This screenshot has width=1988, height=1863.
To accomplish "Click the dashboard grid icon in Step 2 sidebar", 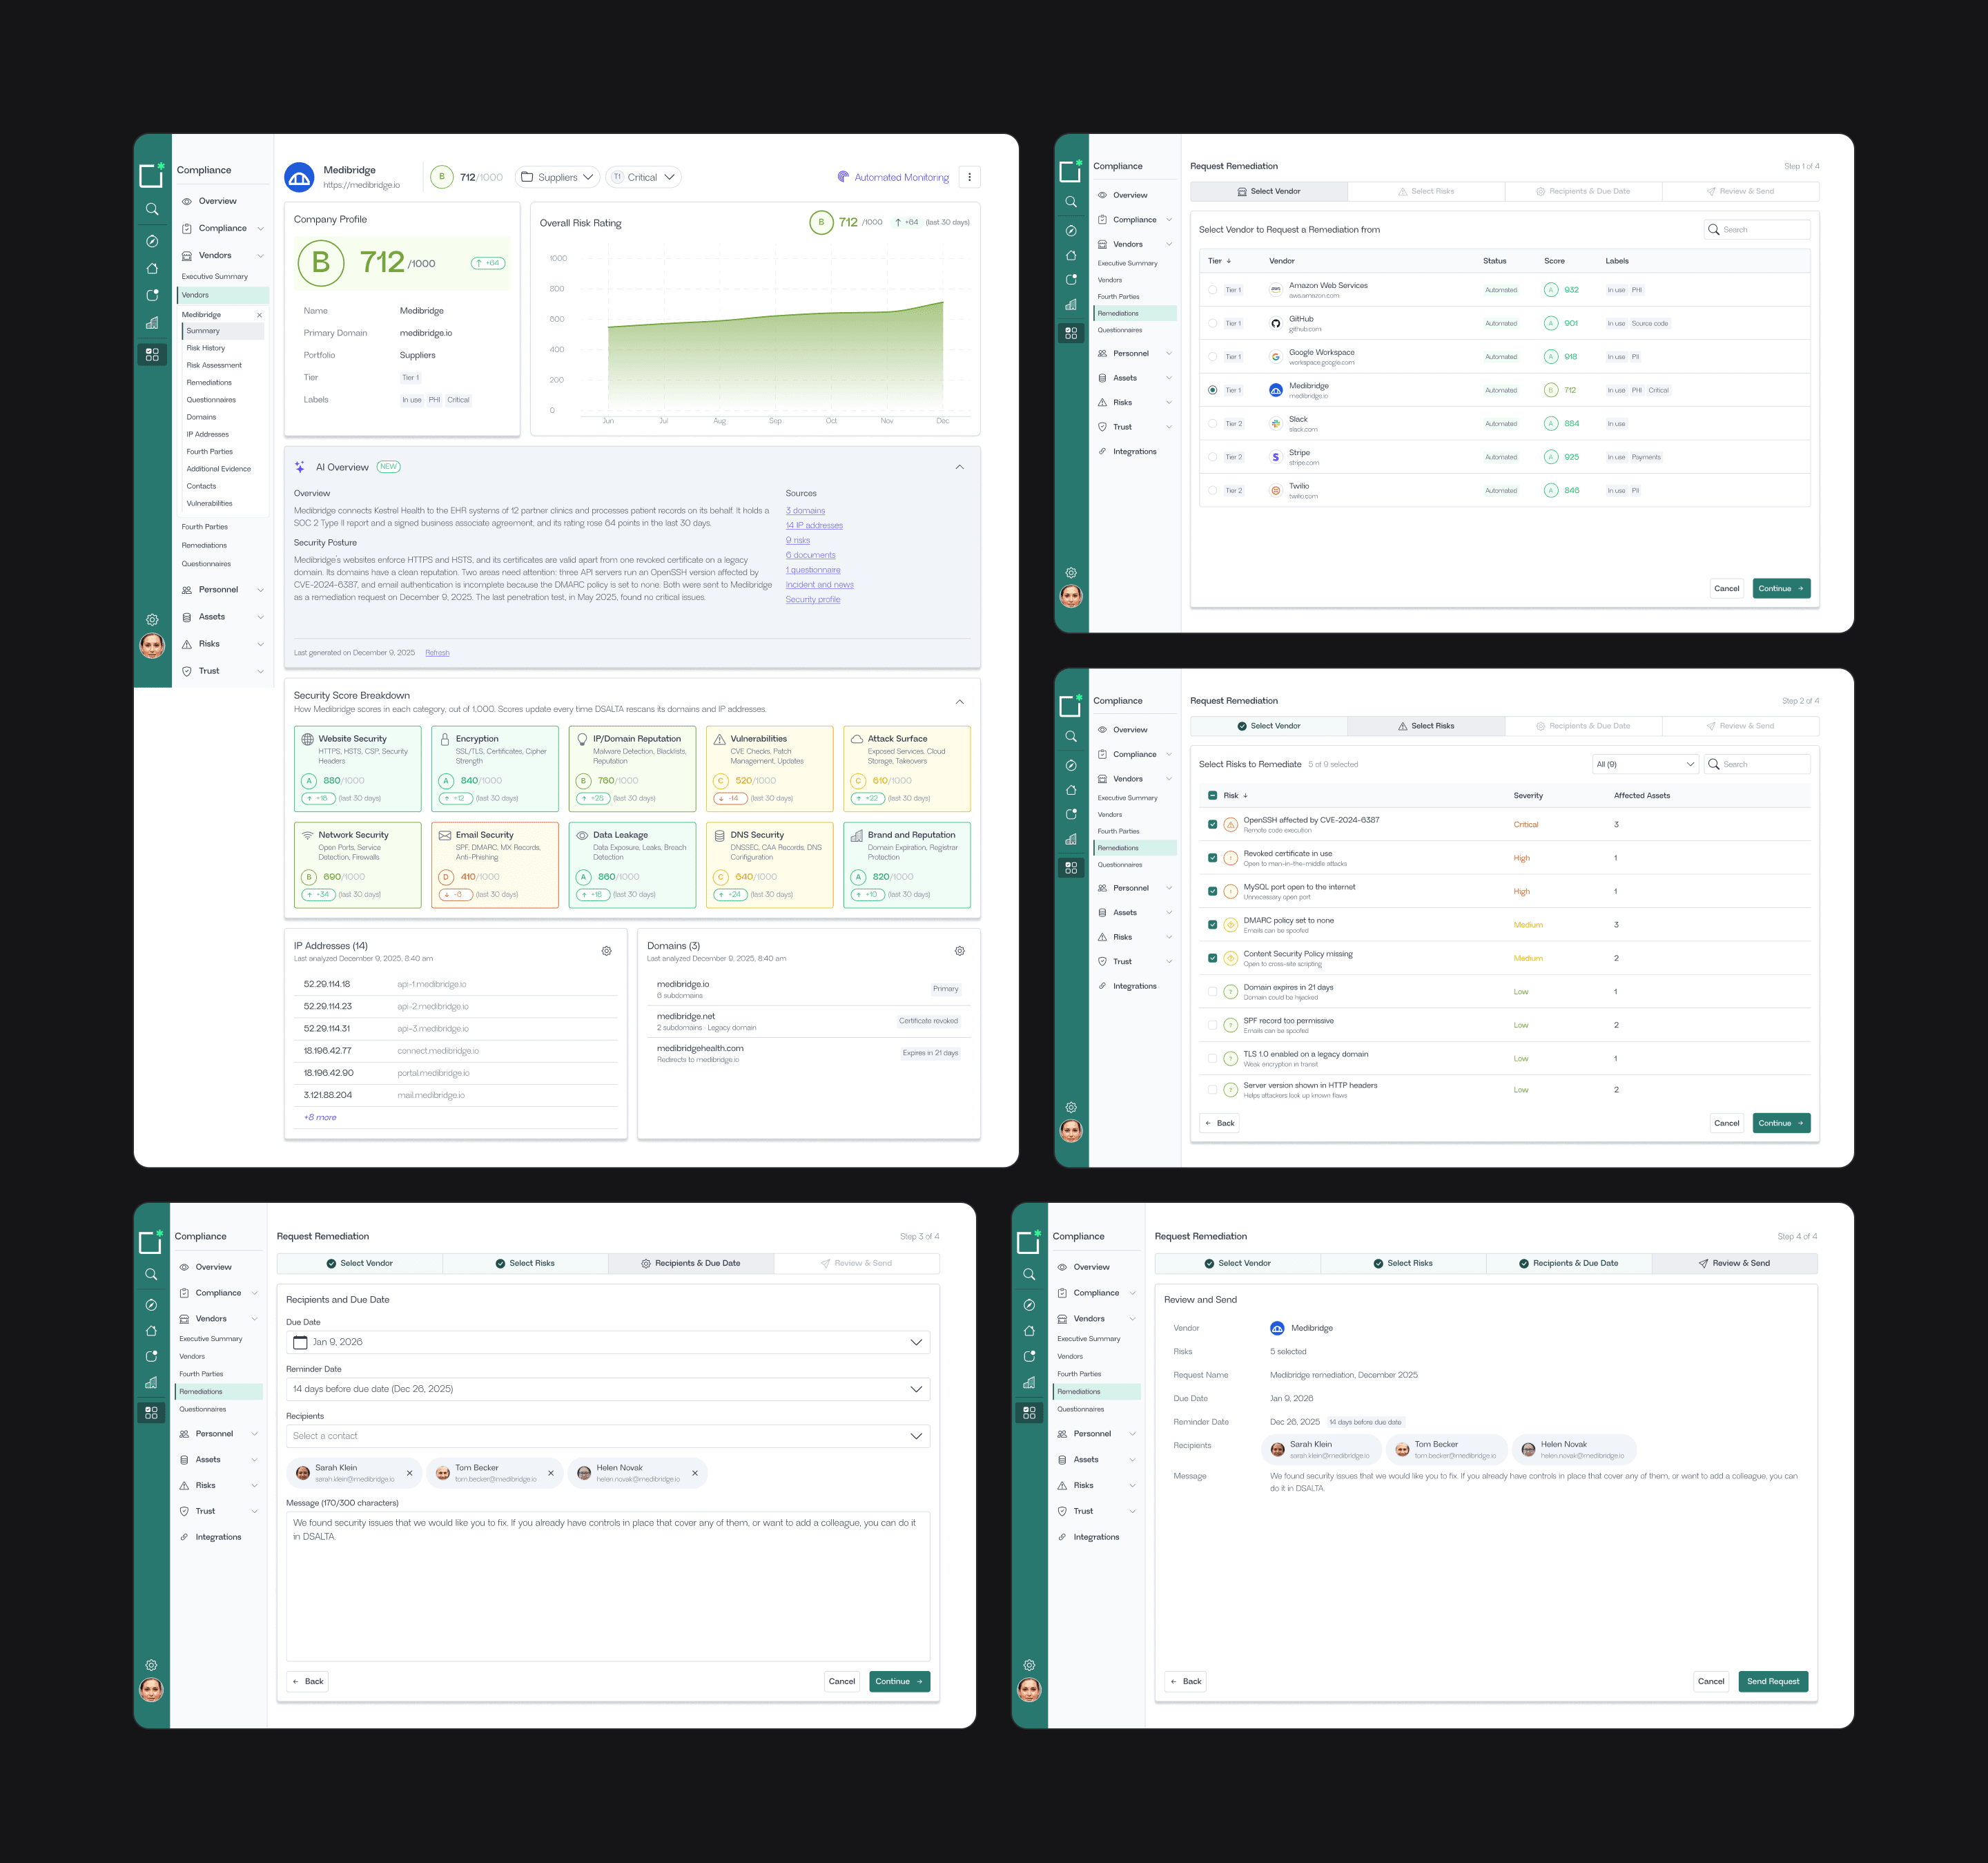I will pyautogui.click(x=1071, y=867).
